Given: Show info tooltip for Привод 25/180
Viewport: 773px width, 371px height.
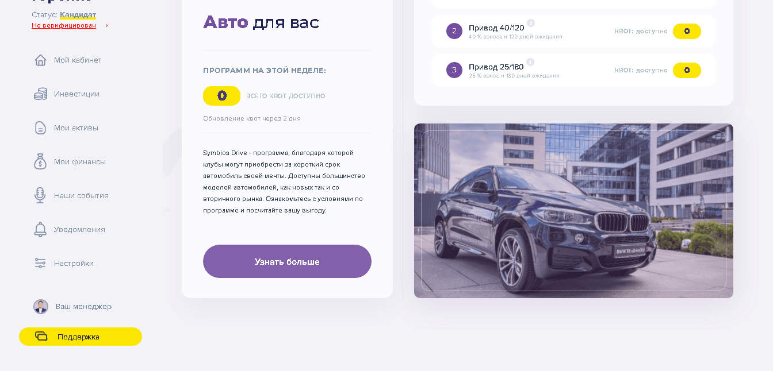Looking at the screenshot, I should pyautogui.click(x=530, y=62).
